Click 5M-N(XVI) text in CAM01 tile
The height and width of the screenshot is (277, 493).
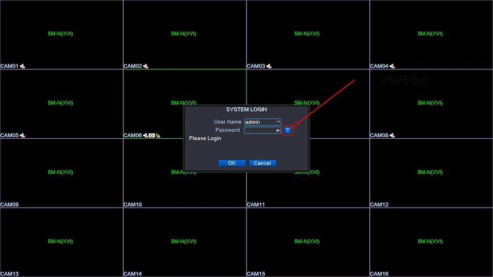pyautogui.click(x=60, y=33)
